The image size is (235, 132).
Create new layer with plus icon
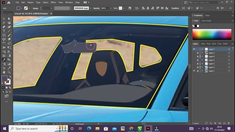point(224,123)
